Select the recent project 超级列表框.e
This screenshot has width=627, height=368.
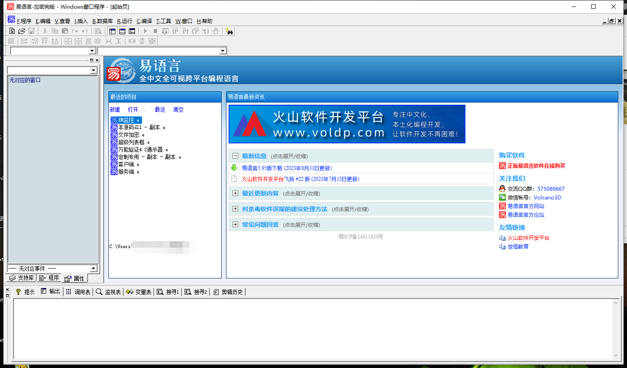coord(130,142)
